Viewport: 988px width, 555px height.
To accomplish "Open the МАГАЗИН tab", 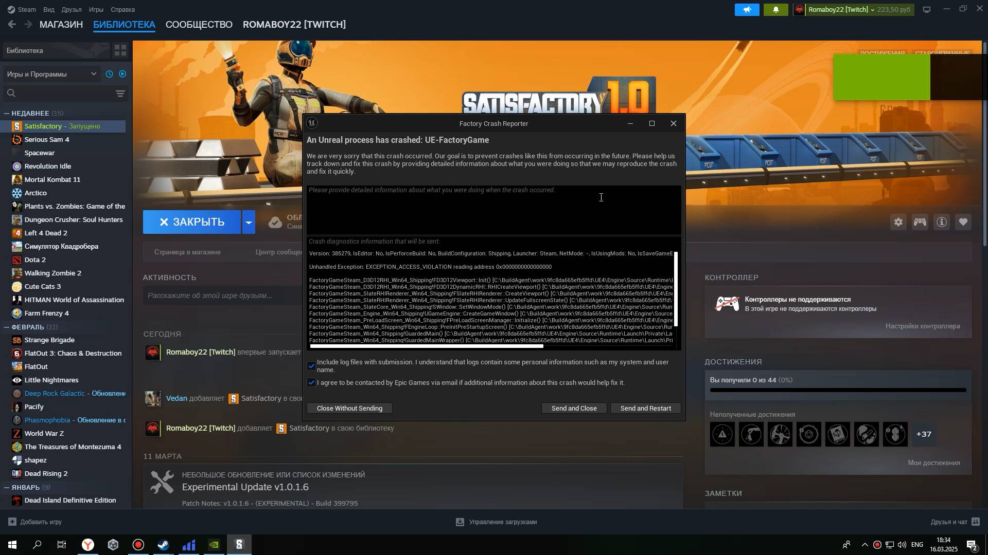I will click(61, 25).
